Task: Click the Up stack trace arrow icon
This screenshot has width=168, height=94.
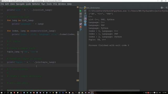Action: (85, 11)
